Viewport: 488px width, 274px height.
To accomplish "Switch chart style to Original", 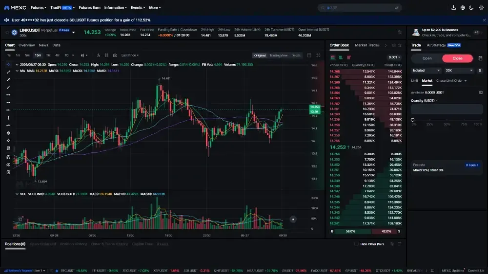I will coord(260,55).
